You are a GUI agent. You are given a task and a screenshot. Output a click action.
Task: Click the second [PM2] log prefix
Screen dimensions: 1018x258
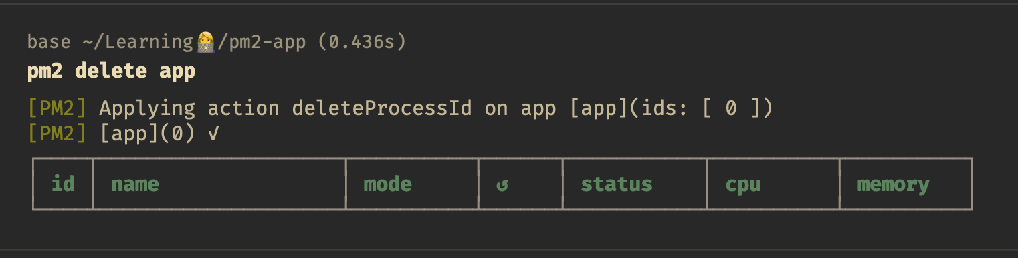(57, 134)
